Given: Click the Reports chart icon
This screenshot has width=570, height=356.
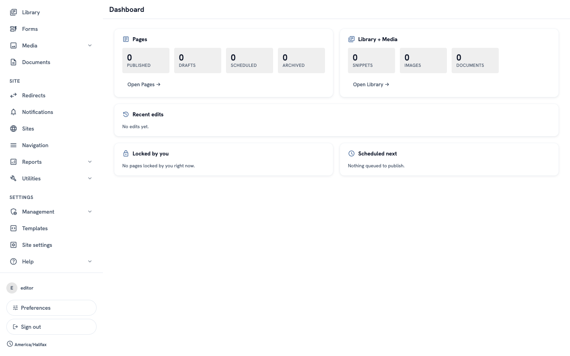Looking at the screenshot, I should [x=13, y=162].
